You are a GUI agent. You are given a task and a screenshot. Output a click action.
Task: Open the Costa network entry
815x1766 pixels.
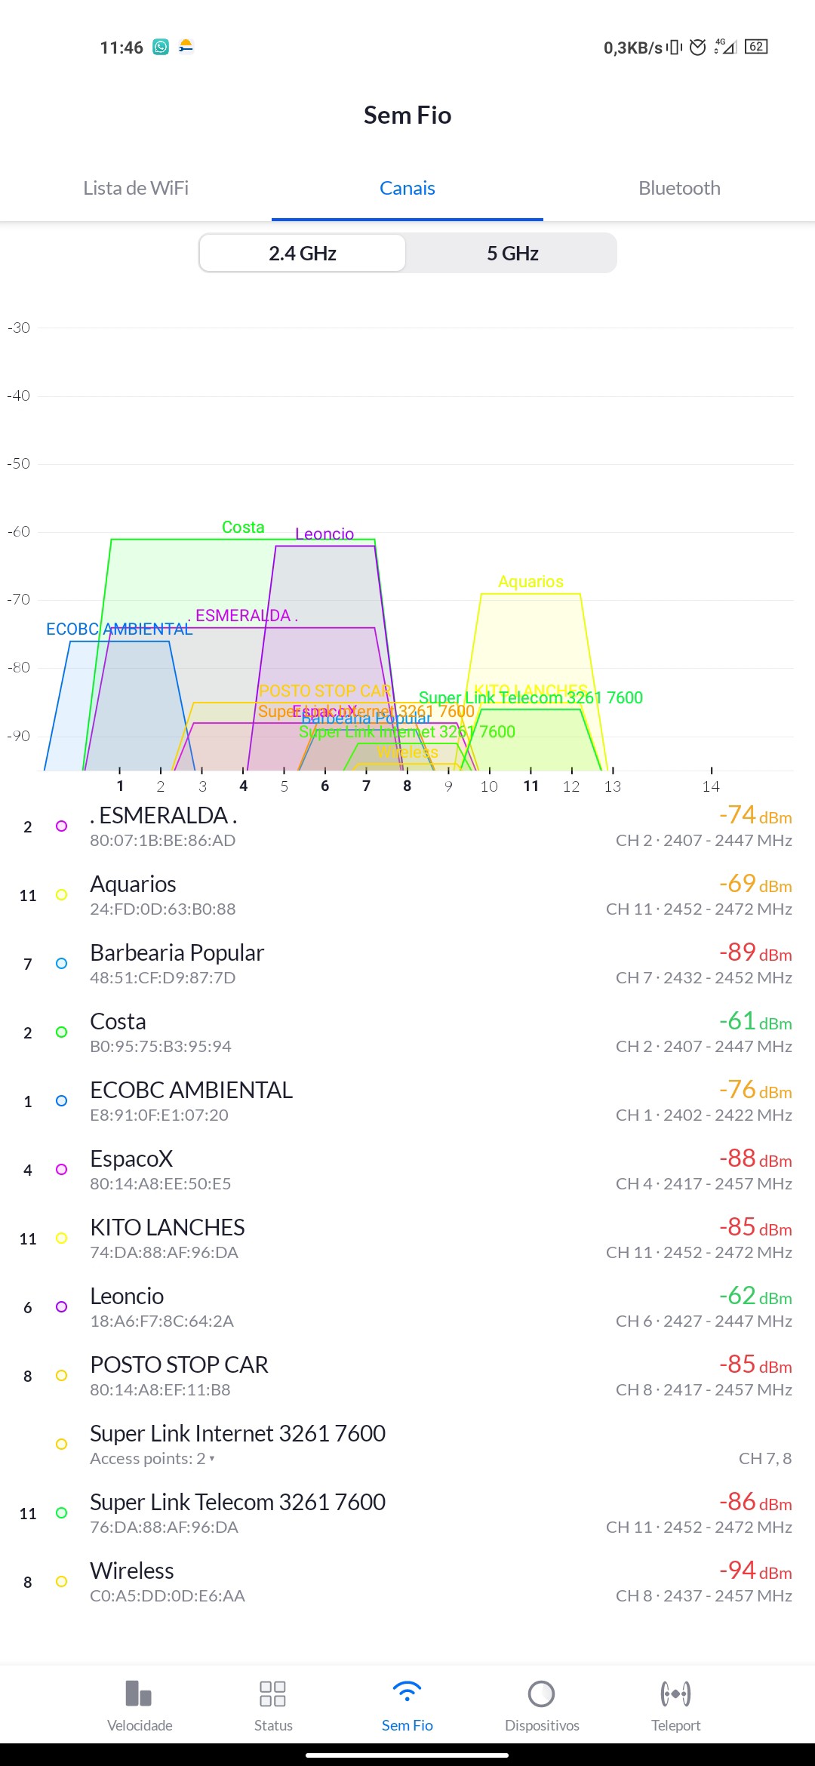407,1032
